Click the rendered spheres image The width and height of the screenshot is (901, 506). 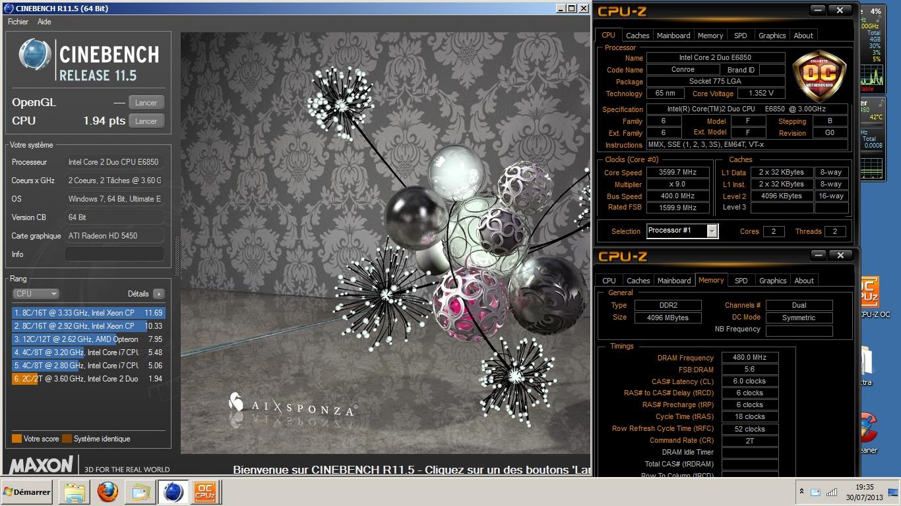pos(386,243)
